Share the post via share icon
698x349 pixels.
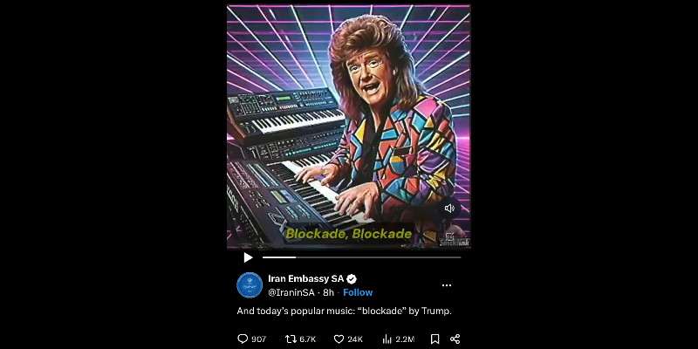tap(455, 339)
